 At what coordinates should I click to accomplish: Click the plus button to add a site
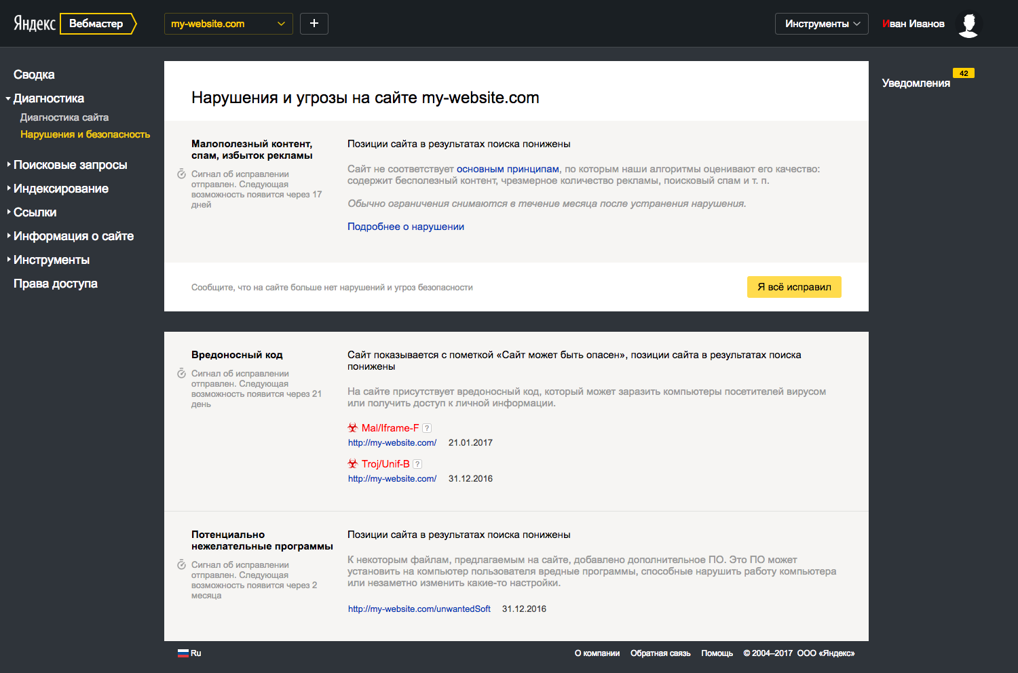point(314,24)
